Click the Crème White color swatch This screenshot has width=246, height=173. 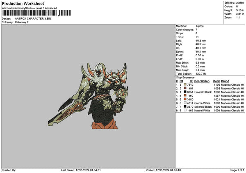pyautogui.click(x=186, y=103)
